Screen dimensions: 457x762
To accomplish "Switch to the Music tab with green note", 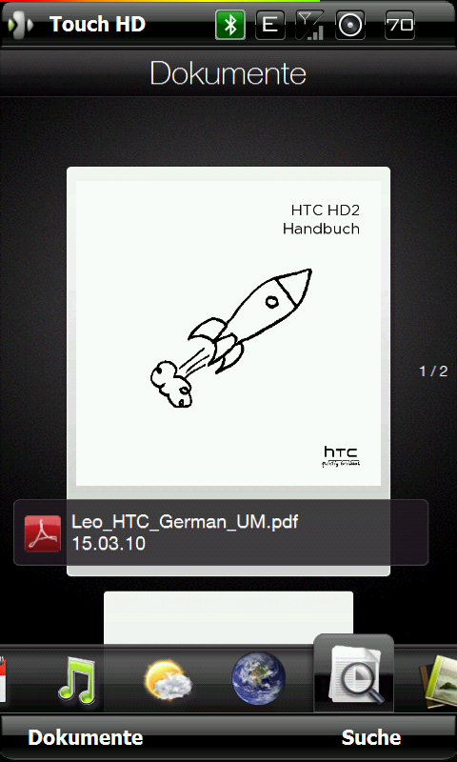I will (x=77, y=678).
